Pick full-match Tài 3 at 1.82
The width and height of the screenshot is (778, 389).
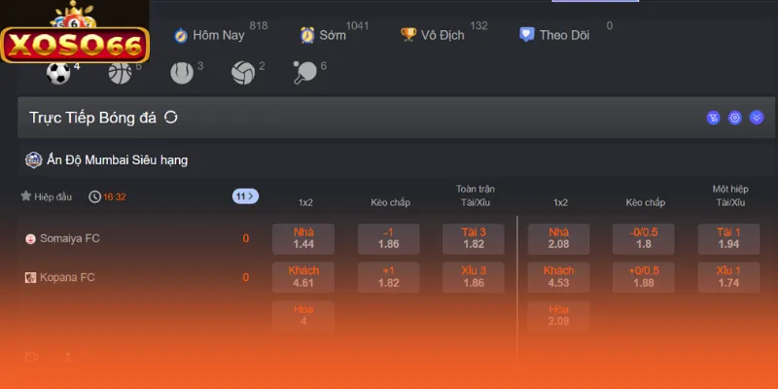(x=474, y=238)
